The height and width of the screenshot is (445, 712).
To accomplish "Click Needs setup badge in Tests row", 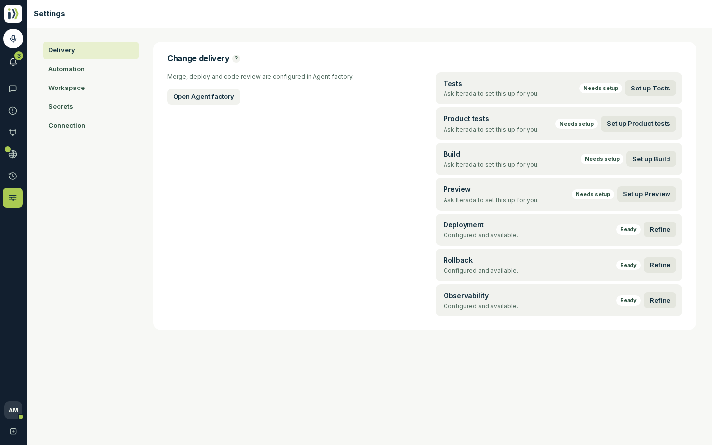I will click(x=601, y=88).
